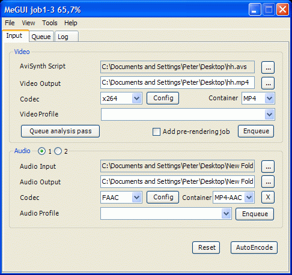
Task: Open the Tools menu
Action: click(50, 23)
